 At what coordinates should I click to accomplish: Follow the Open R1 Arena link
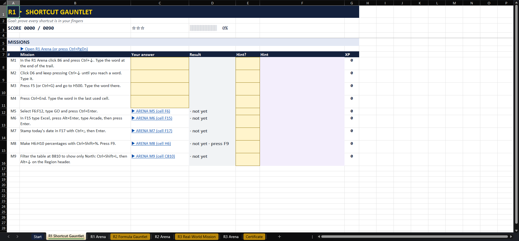pos(54,49)
